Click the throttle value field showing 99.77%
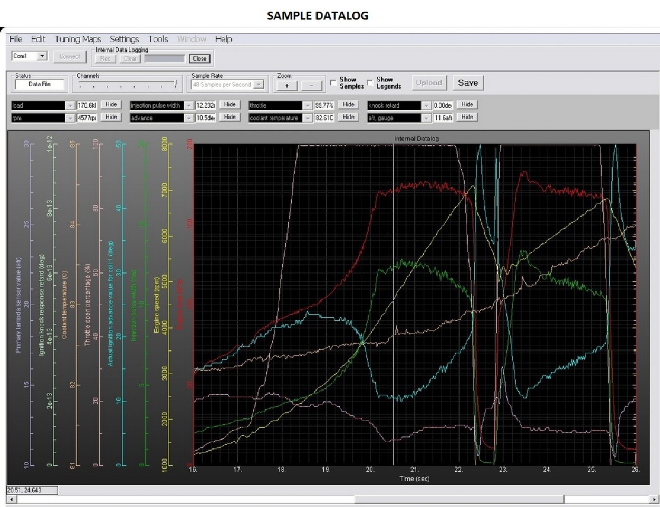 (324, 105)
